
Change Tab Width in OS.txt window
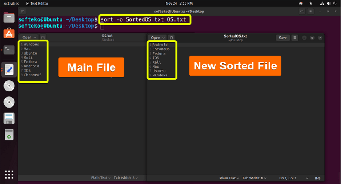point(126,178)
